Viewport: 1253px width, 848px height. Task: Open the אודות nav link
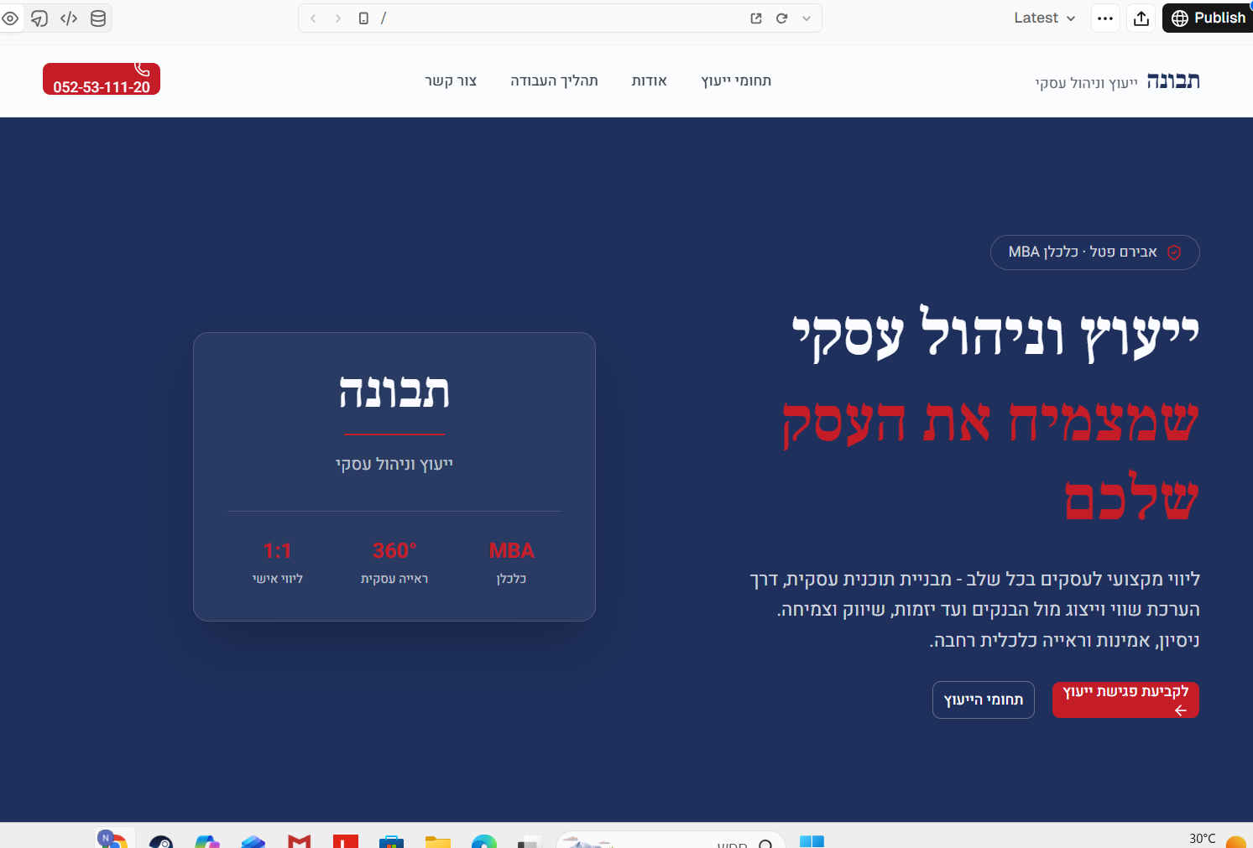point(650,81)
